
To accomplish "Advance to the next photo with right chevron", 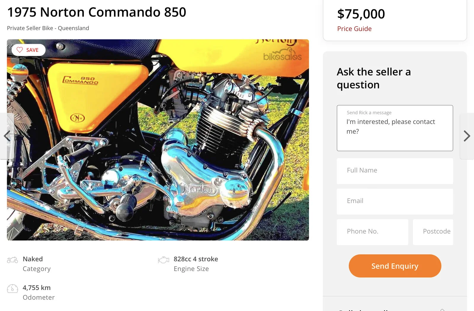I will (467, 136).
